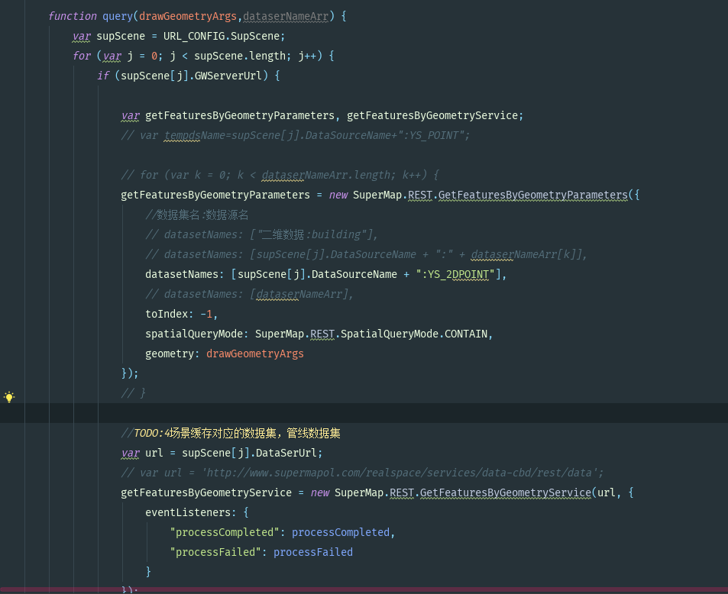The height and width of the screenshot is (594, 728).
Task: Click the ":YS_2DPOINT" string literal
Action: pos(455,274)
